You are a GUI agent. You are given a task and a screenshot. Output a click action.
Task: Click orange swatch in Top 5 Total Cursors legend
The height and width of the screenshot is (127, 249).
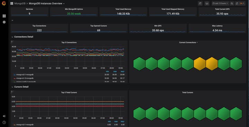coord(15,125)
